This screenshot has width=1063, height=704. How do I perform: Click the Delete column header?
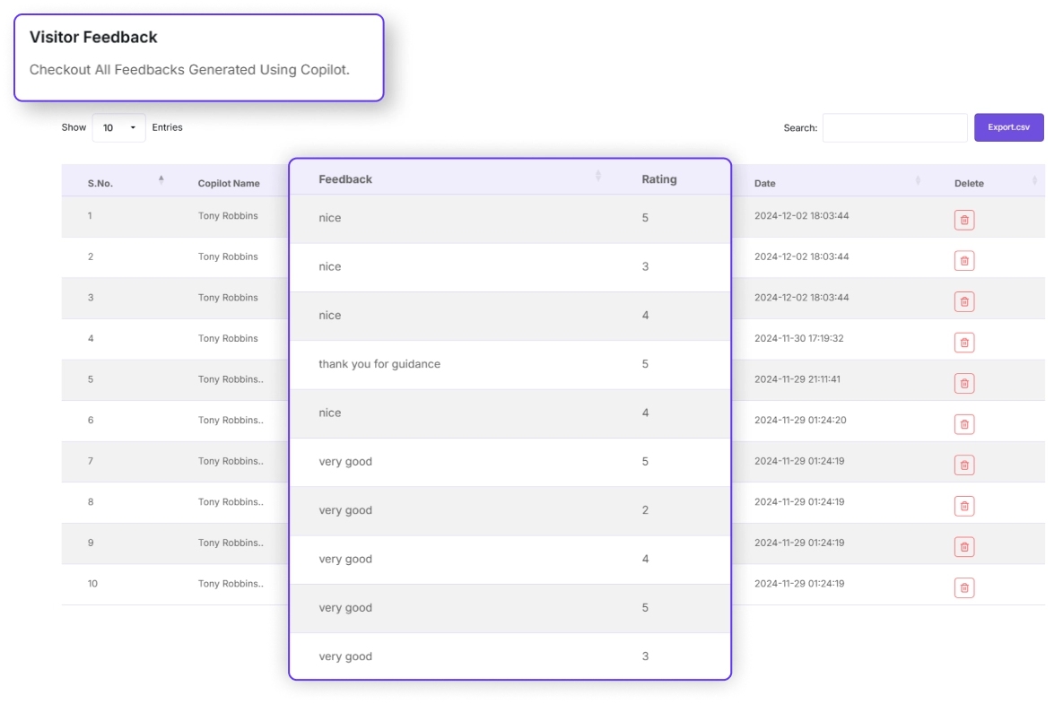point(969,183)
